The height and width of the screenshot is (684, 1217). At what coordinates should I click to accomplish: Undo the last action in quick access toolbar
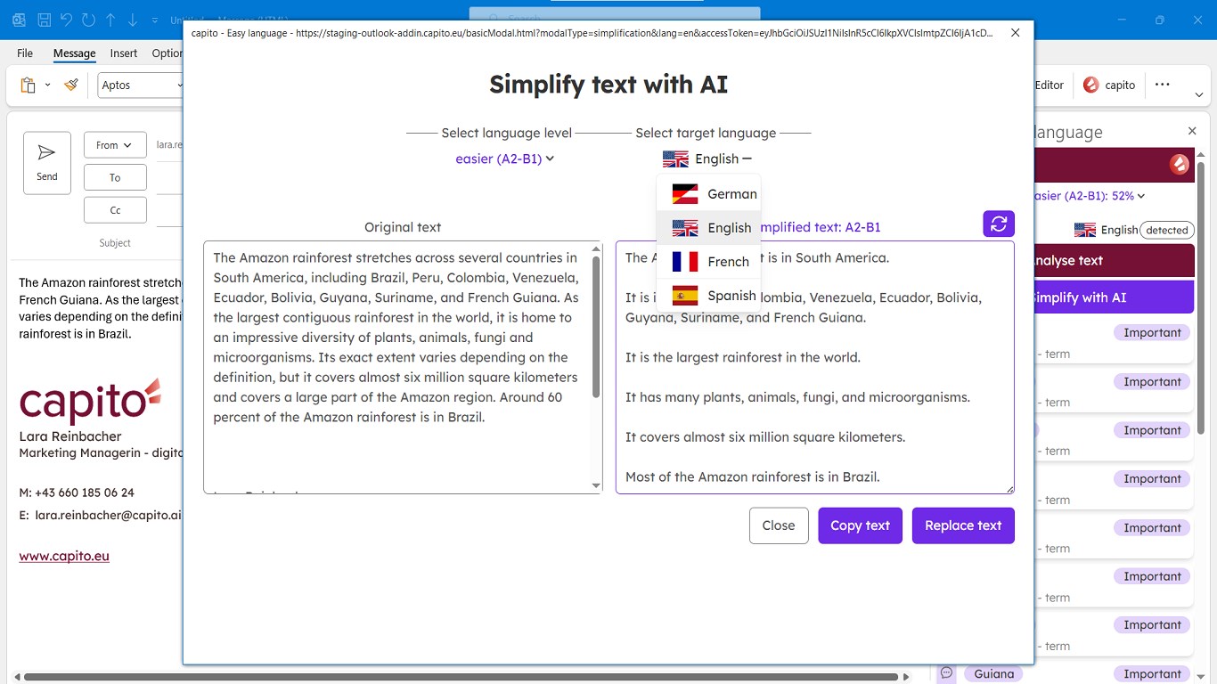coord(66,19)
